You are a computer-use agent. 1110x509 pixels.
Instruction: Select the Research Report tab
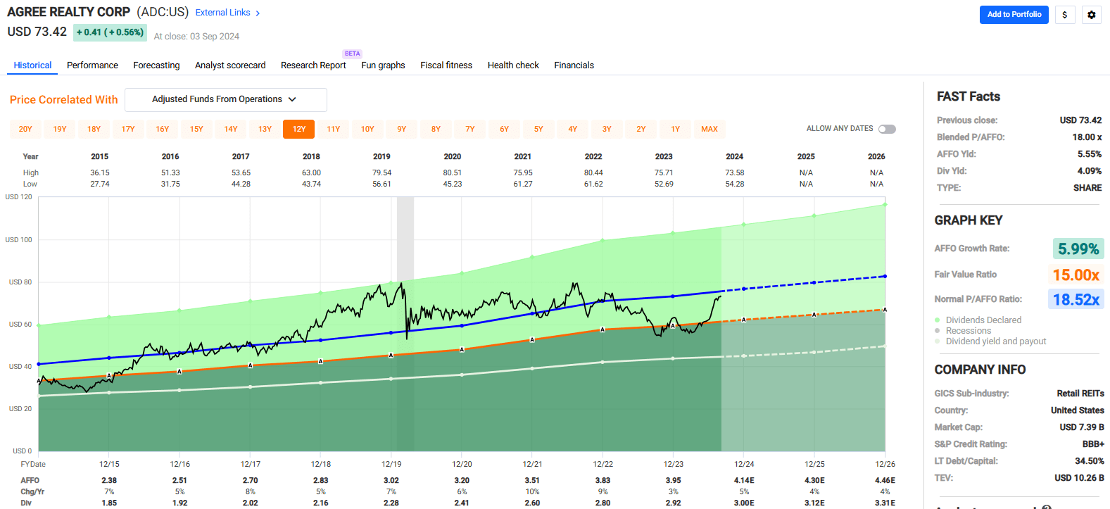point(313,65)
